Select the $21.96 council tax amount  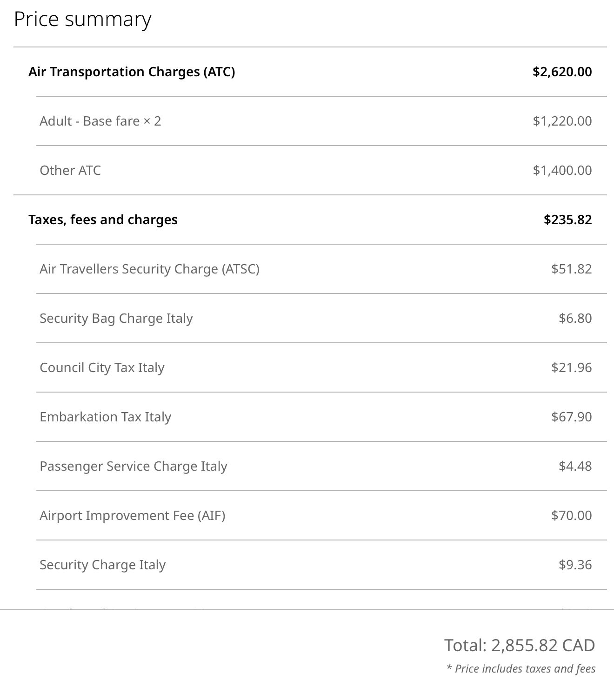point(571,367)
